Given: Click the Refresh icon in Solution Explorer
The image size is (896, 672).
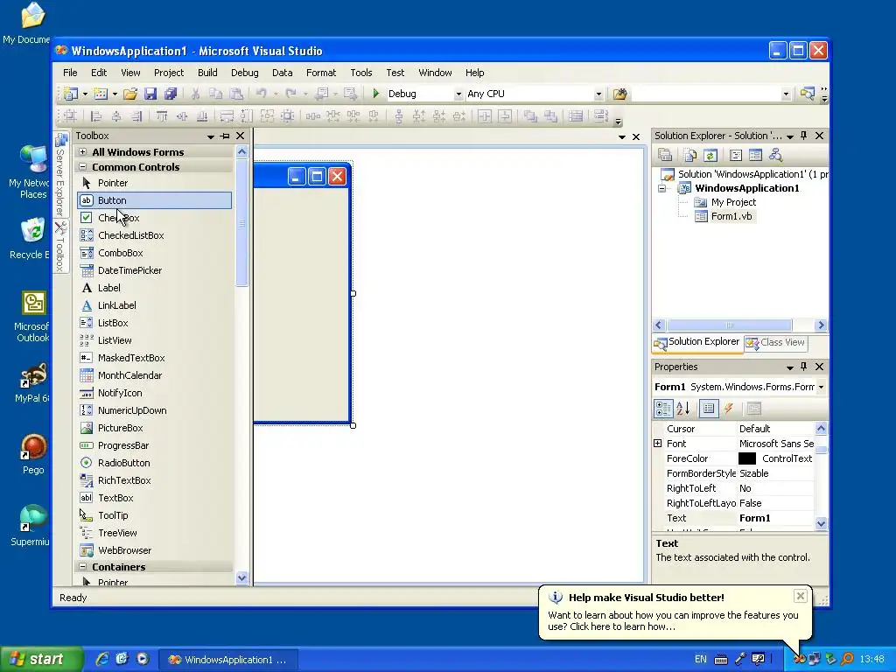Looking at the screenshot, I should [x=710, y=155].
